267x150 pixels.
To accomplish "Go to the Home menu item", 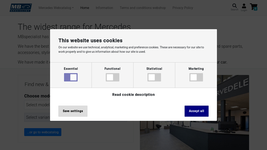I will coord(85,8).
